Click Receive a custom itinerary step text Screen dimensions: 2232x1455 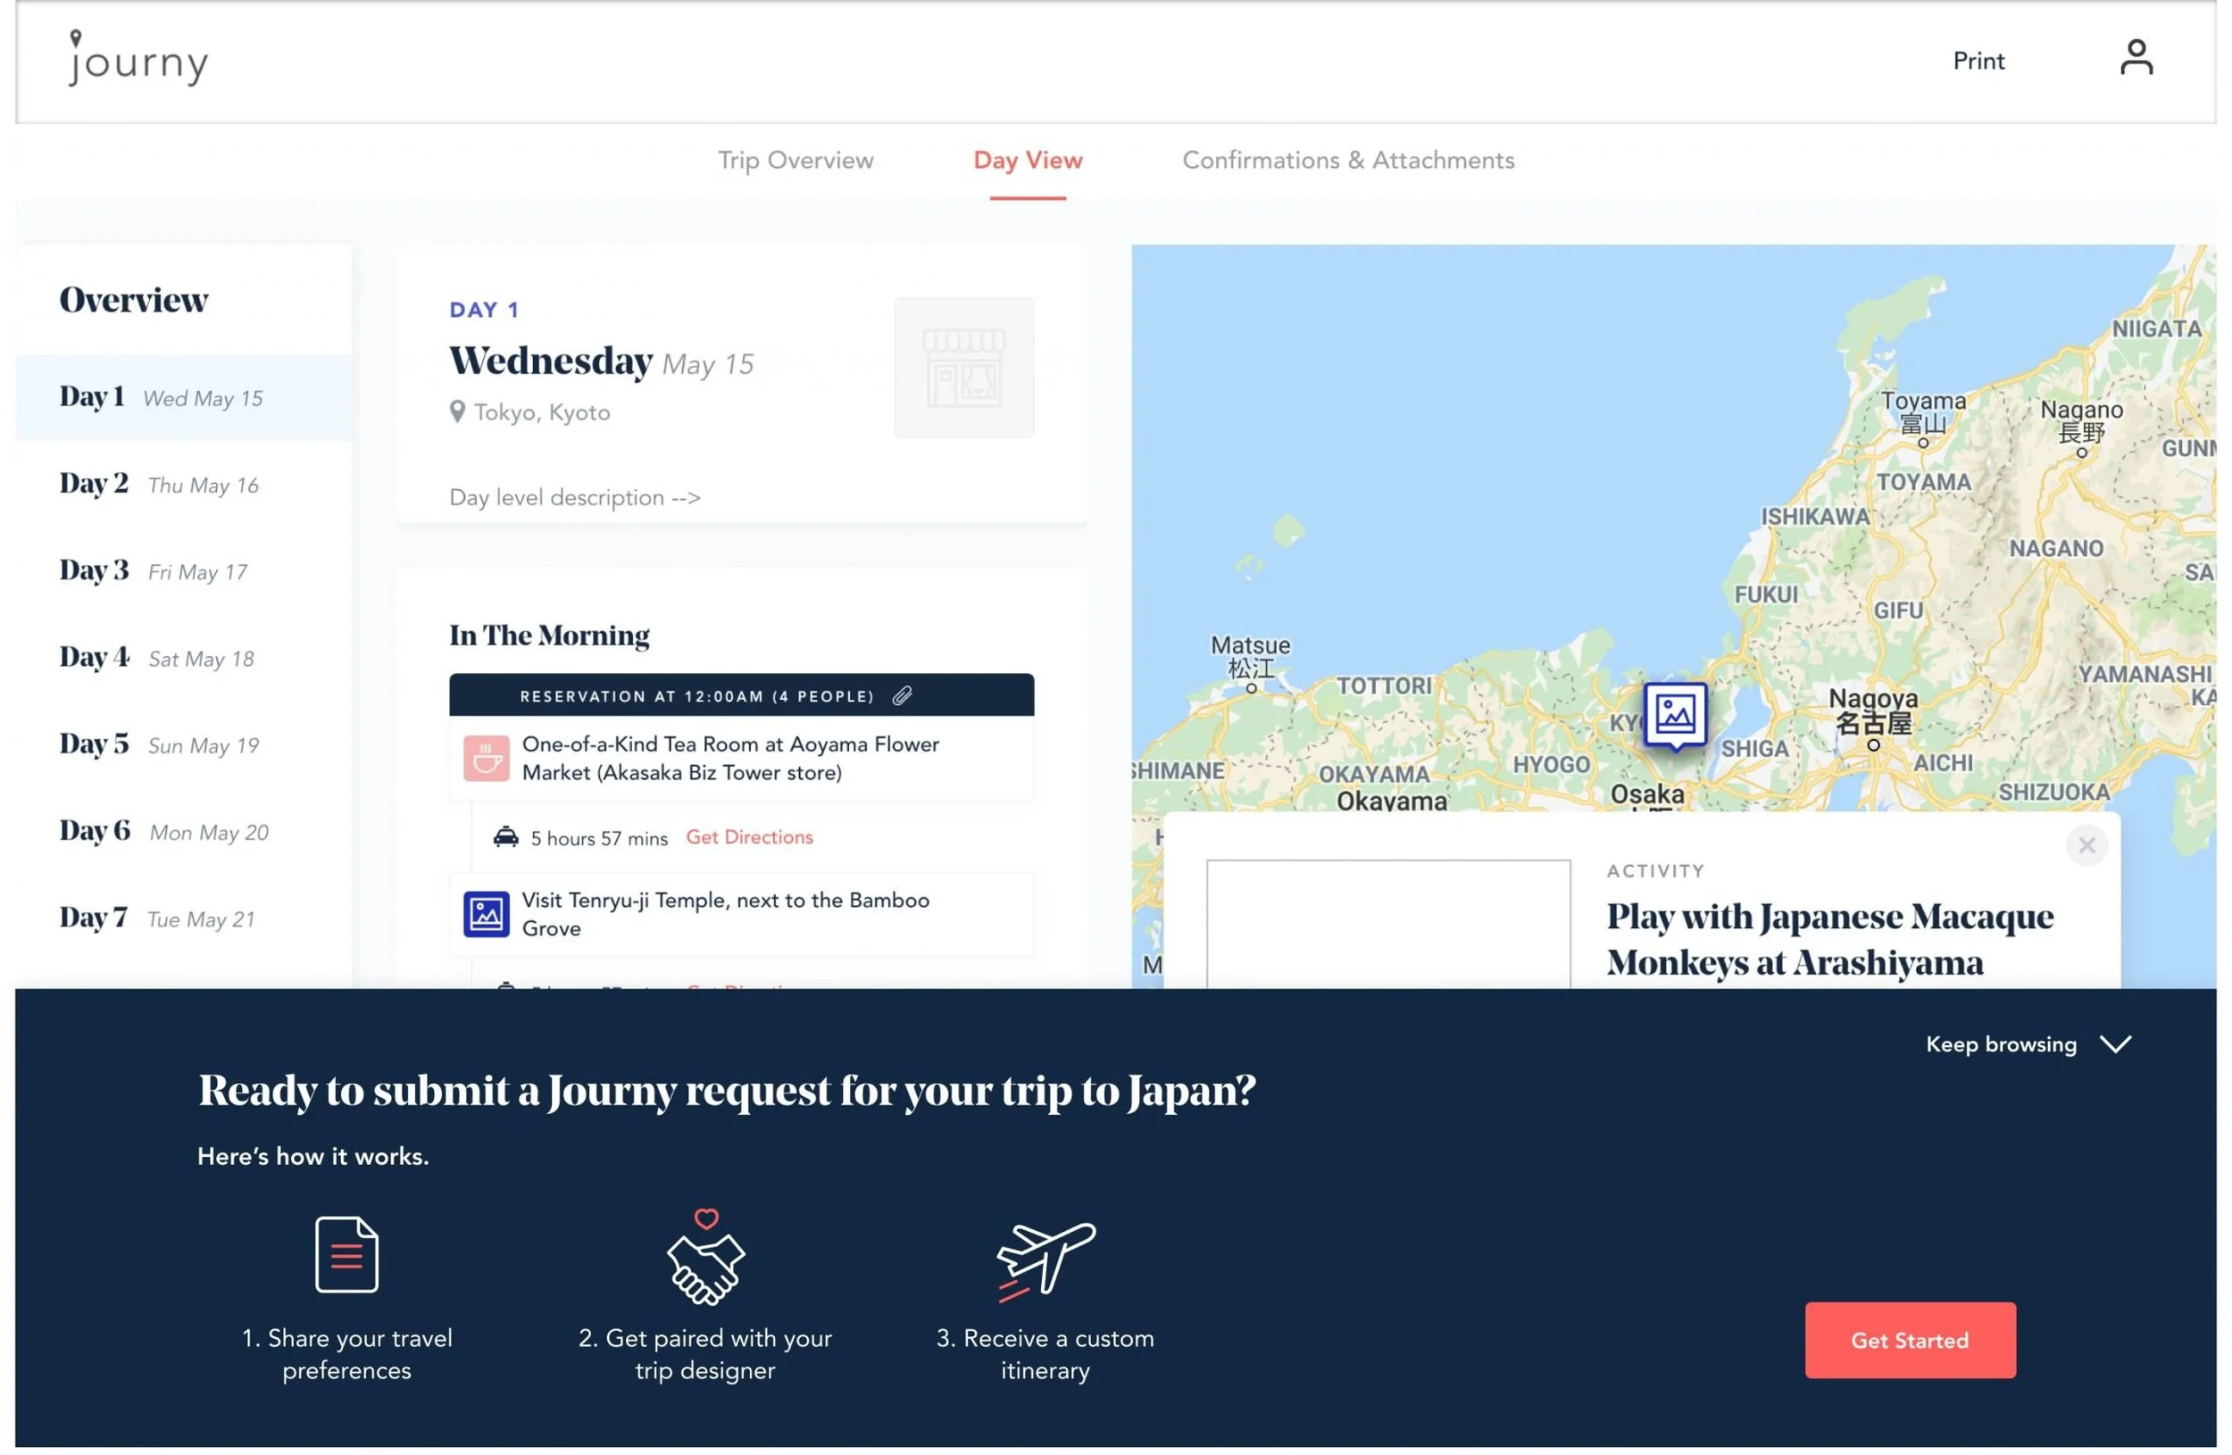click(1045, 1355)
